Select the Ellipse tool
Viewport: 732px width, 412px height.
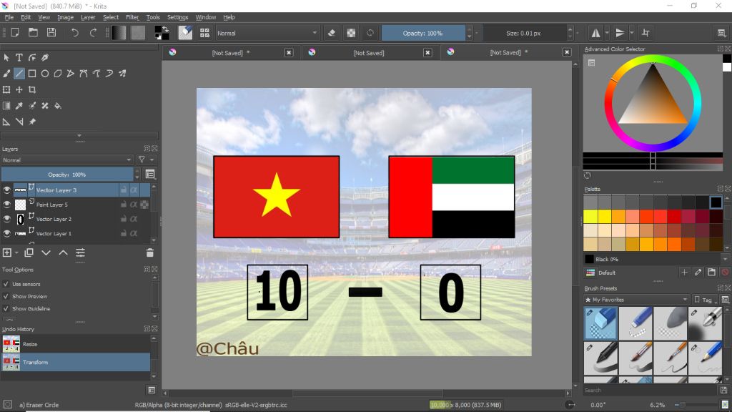45,74
